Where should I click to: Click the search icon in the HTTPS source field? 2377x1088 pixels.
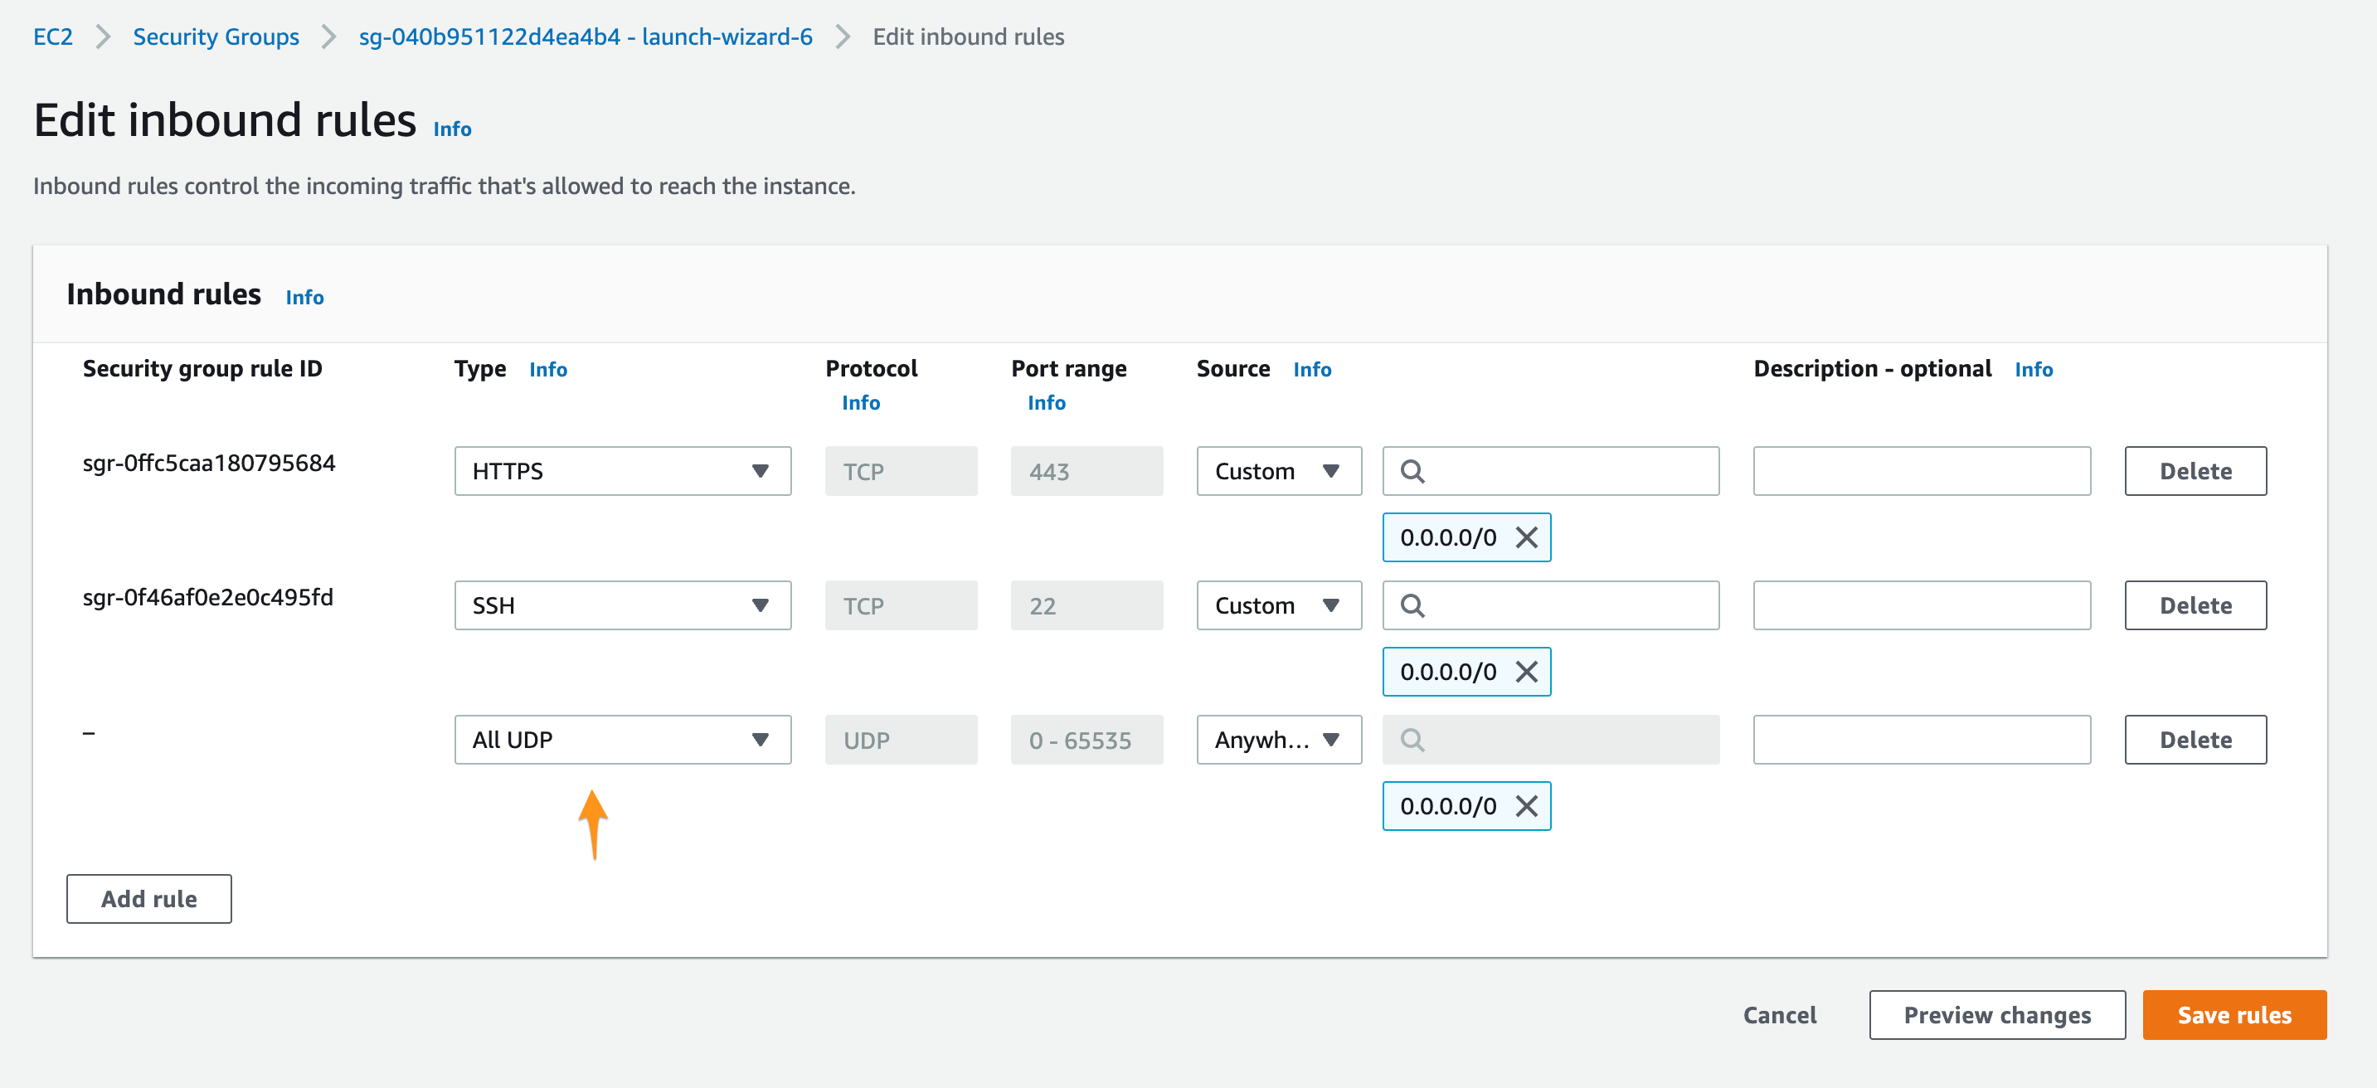(1412, 472)
